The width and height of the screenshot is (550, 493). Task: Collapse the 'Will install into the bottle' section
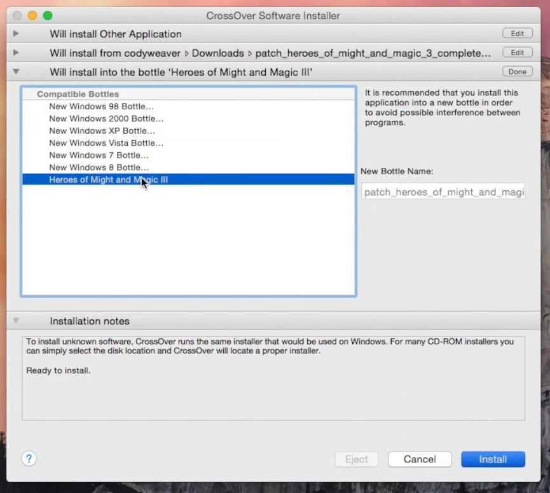tap(16, 72)
